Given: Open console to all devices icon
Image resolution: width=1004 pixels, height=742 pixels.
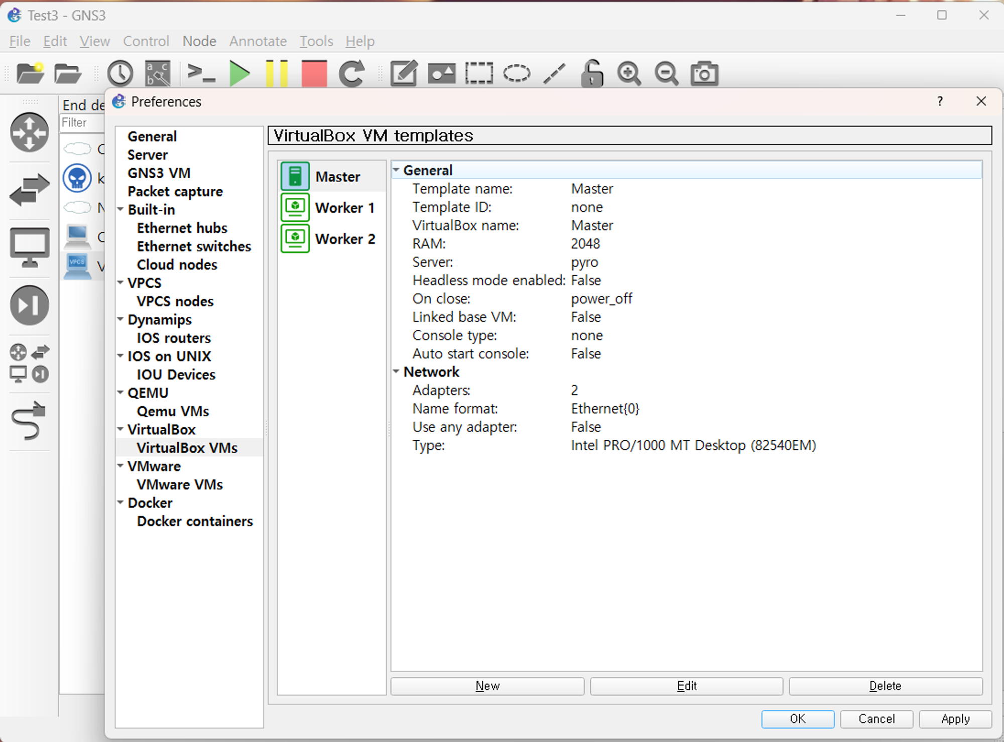Looking at the screenshot, I should point(201,73).
